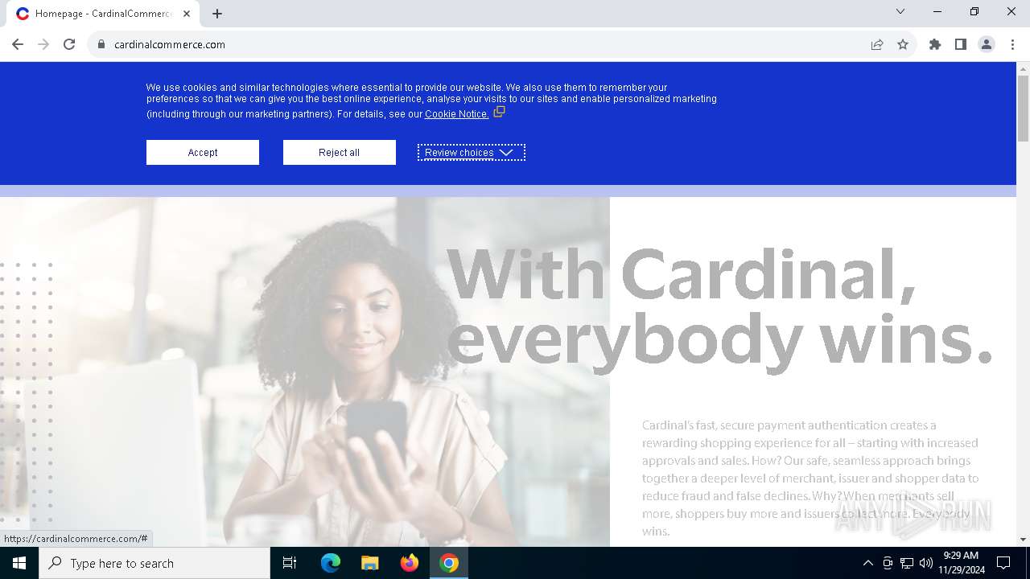
Task: Open a new browser tab
Action: tap(217, 14)
